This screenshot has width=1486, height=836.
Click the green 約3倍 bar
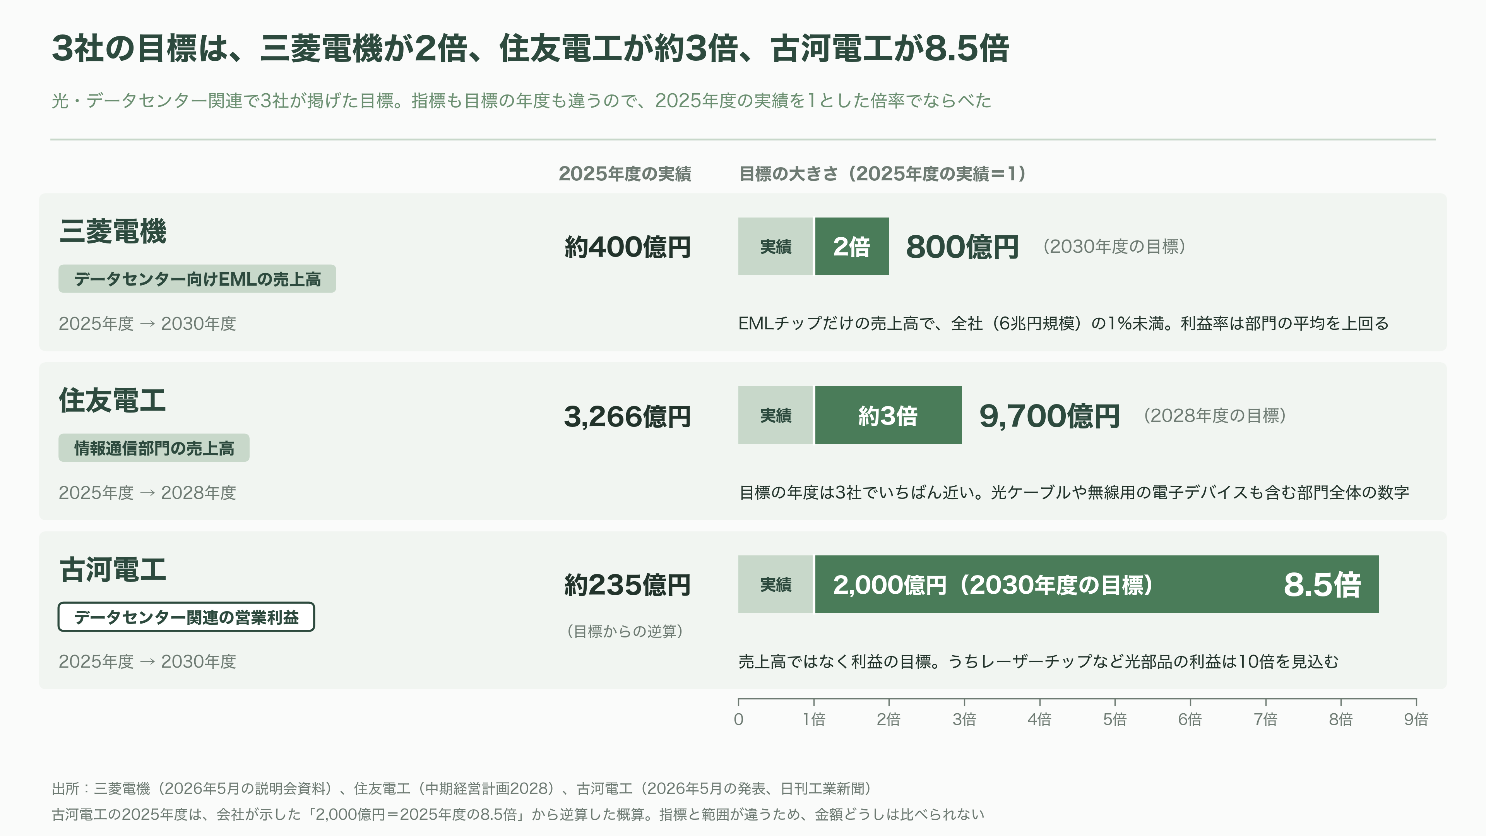click(889, 415)
